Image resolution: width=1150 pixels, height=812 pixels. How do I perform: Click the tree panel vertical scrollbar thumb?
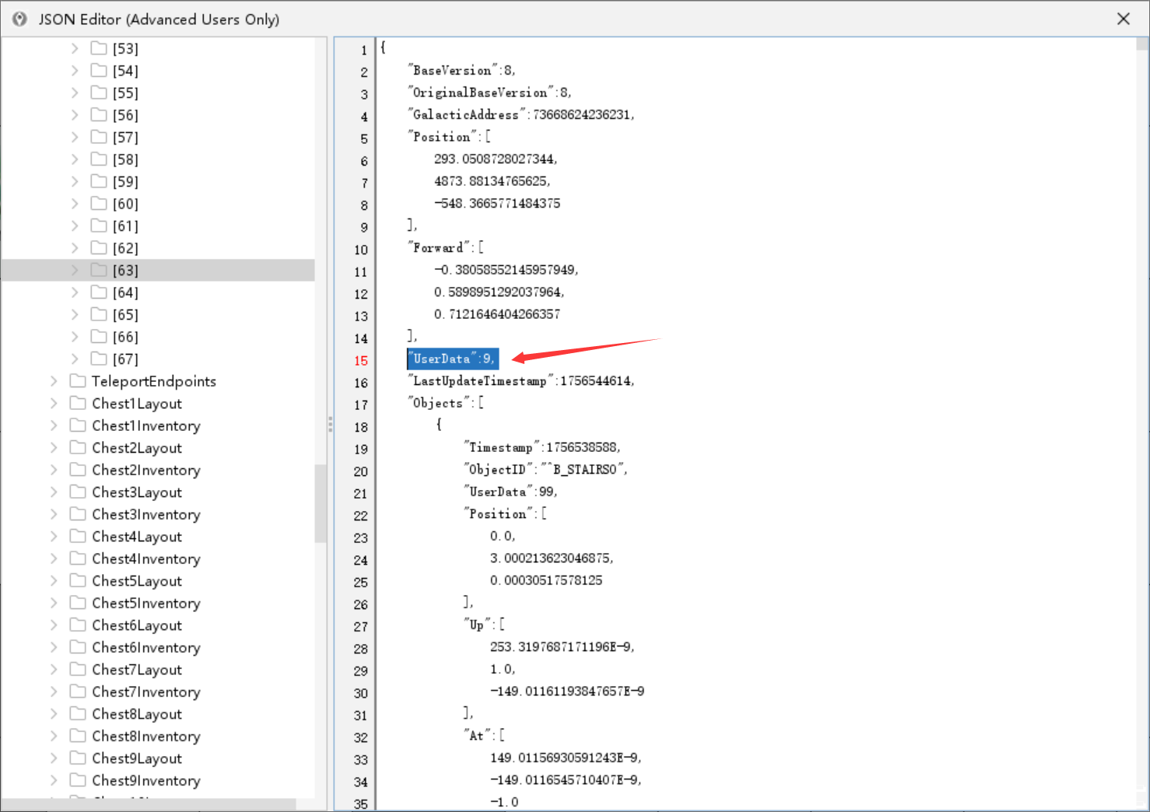pyautogui.click(x=321, y=503)
